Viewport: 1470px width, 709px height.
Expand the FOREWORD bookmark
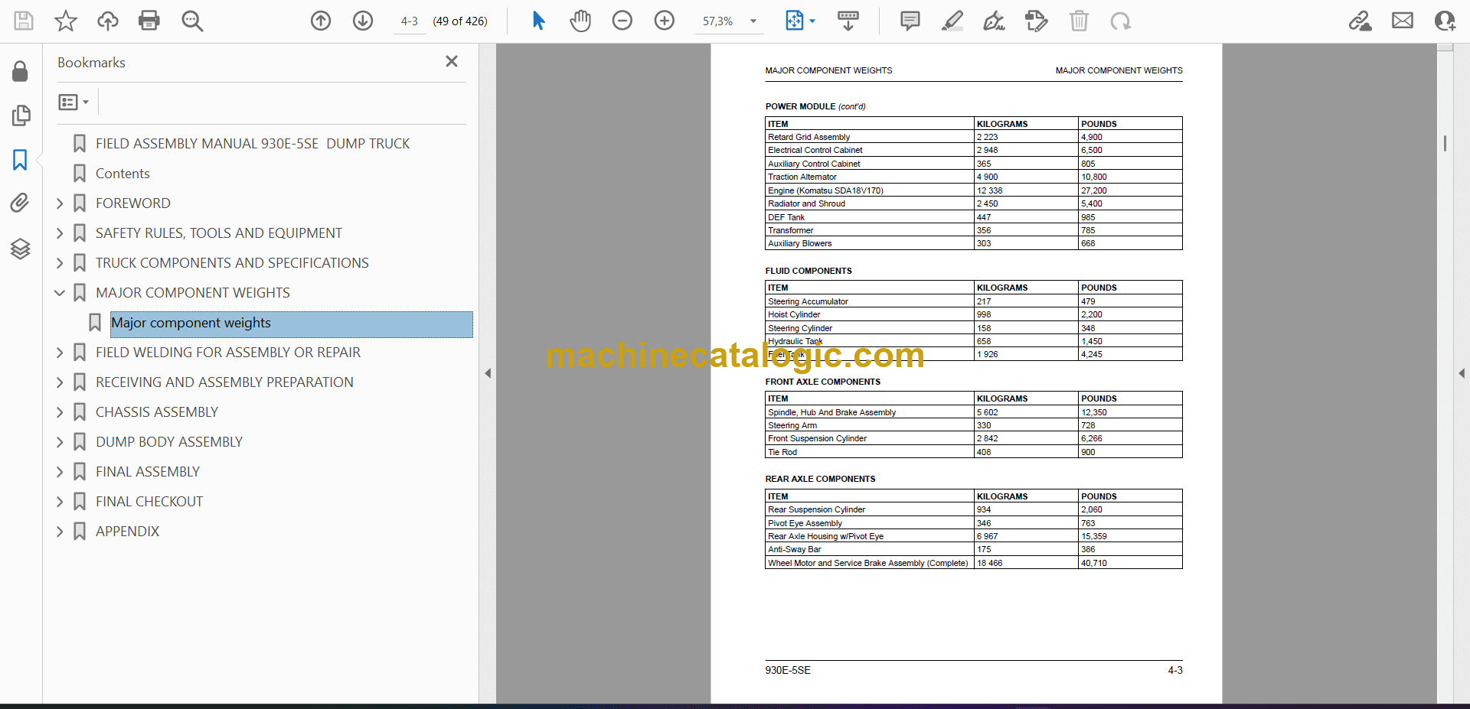pos(60,203)
